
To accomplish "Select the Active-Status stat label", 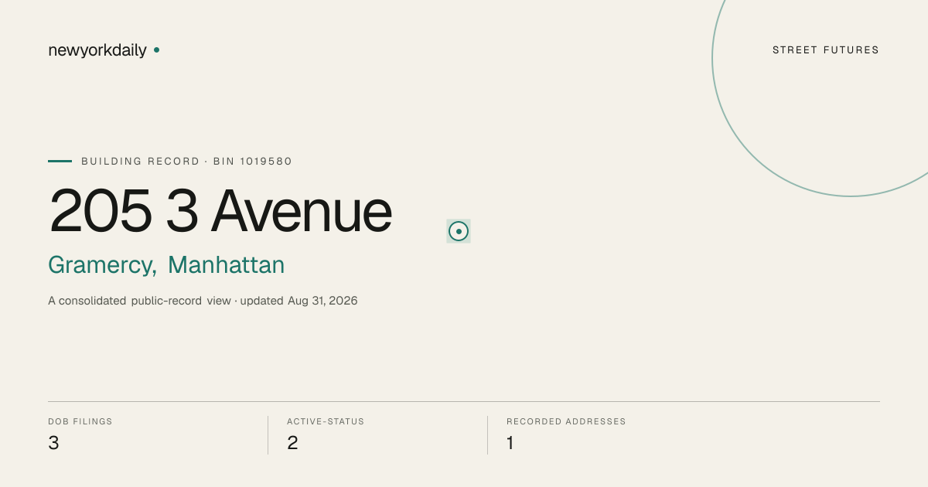I will 326,421.
